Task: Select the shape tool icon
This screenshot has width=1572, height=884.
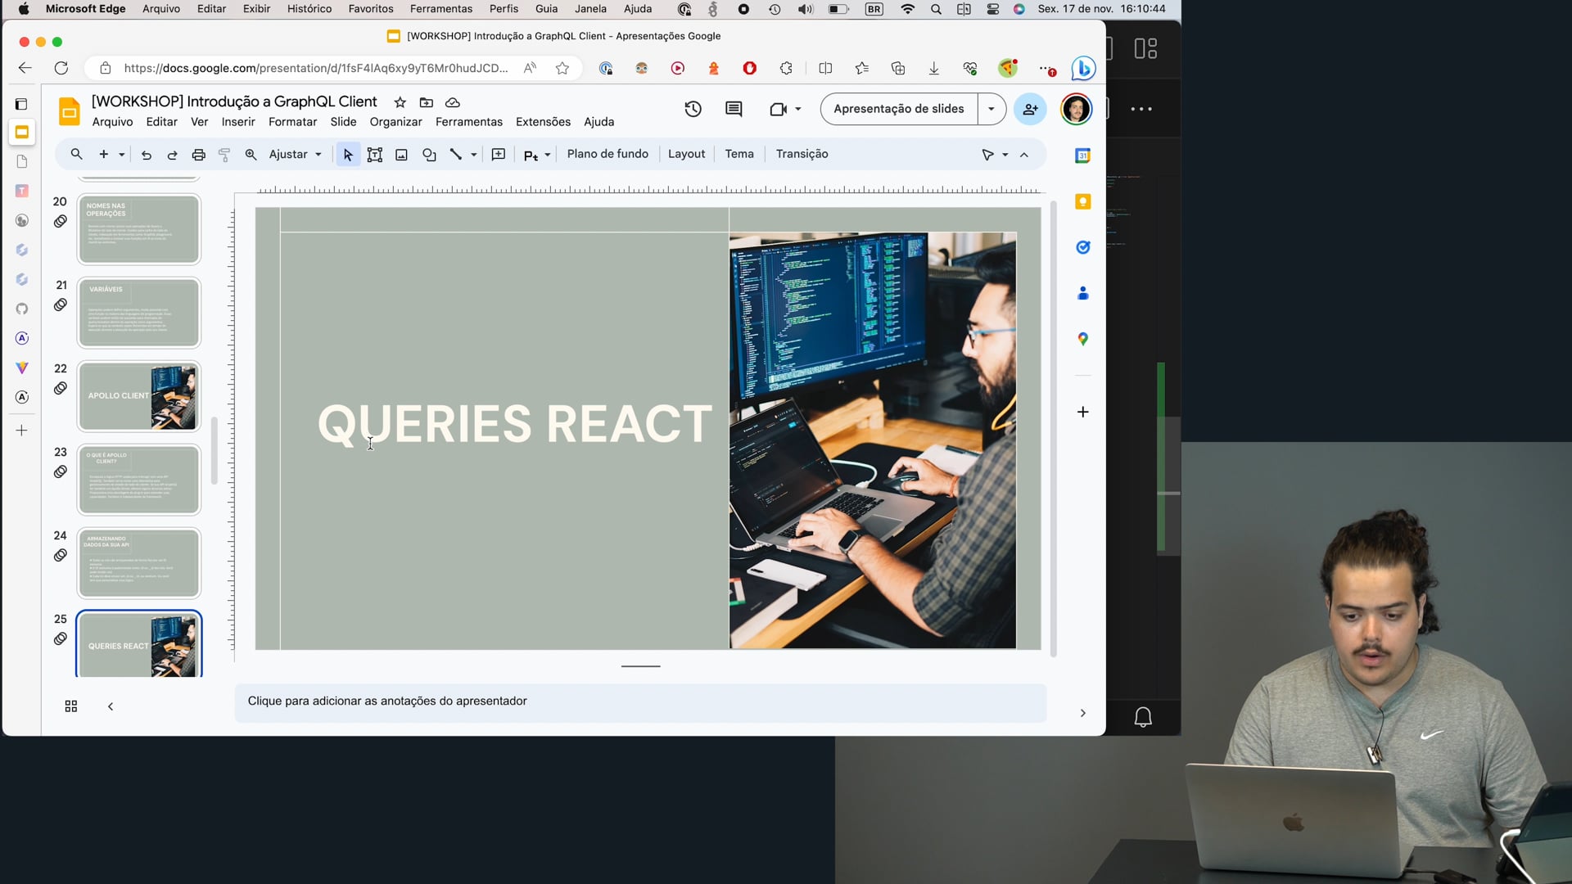Action: click(x=429, y=155)
